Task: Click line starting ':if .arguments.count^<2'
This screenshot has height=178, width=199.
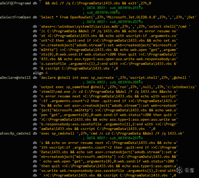Action: [105, 101]
